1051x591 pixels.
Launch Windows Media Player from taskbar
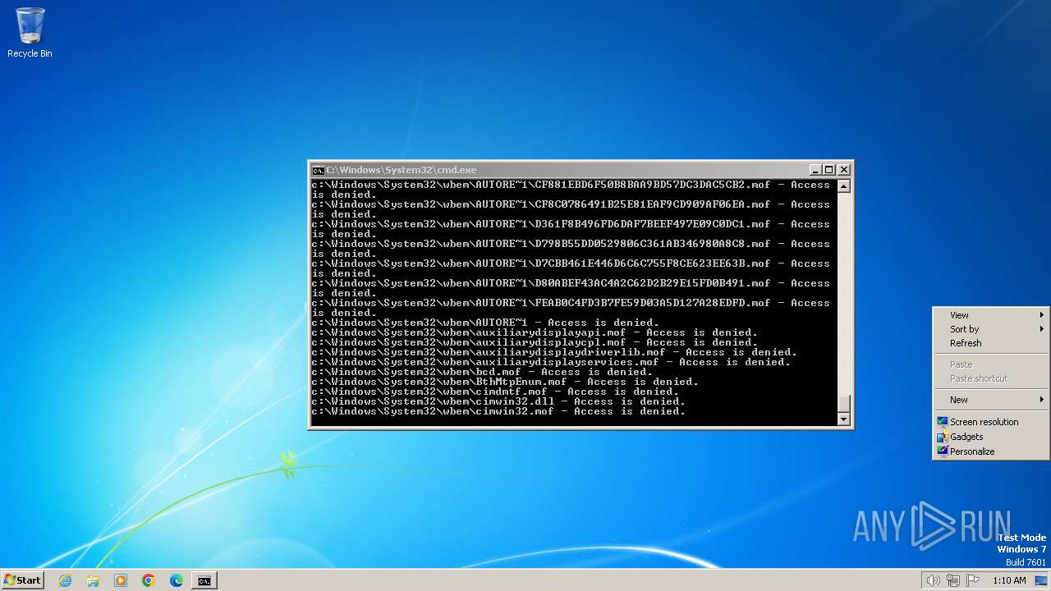[x=121, y=580]
